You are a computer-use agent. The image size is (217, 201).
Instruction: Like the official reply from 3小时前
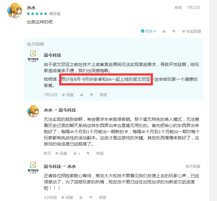coord(81,197)
